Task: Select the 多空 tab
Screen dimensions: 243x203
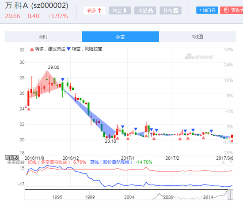Action: [x=121, y=37]
